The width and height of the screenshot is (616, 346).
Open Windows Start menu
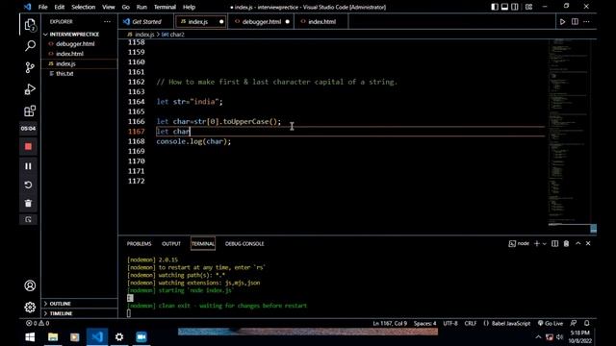pos(30,337)
